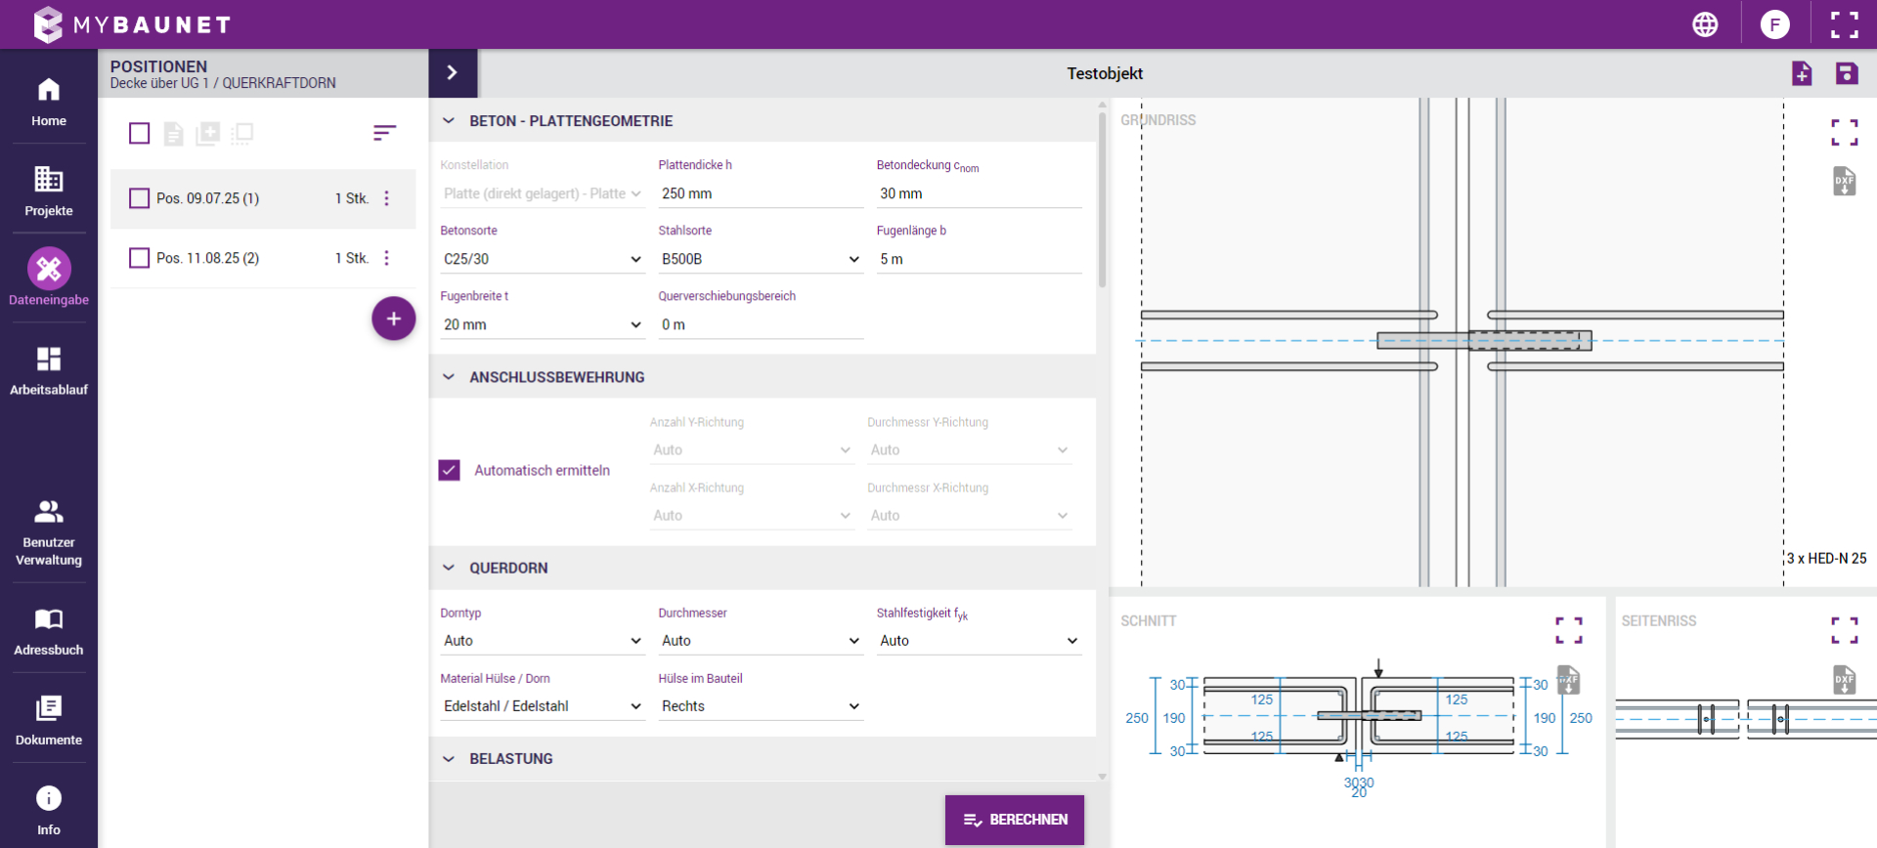Check the box for Pos. 11.08.25 (2)
1877x848 pixels.
140,258
